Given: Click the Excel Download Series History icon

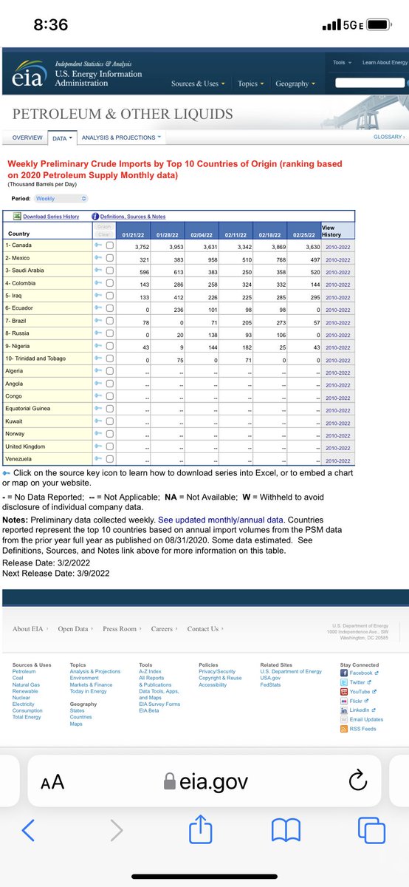Looking at the screenshot, I should pos(16,216).
